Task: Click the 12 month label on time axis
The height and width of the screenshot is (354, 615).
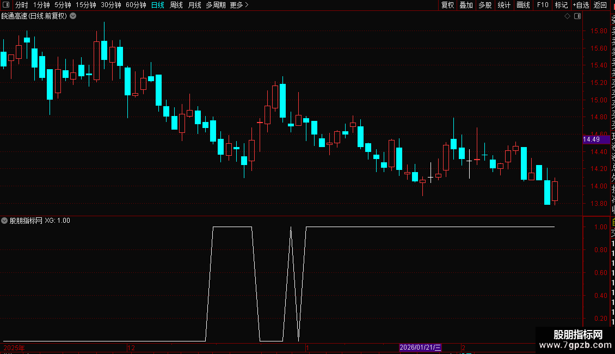Action: (x=131, y=347)
